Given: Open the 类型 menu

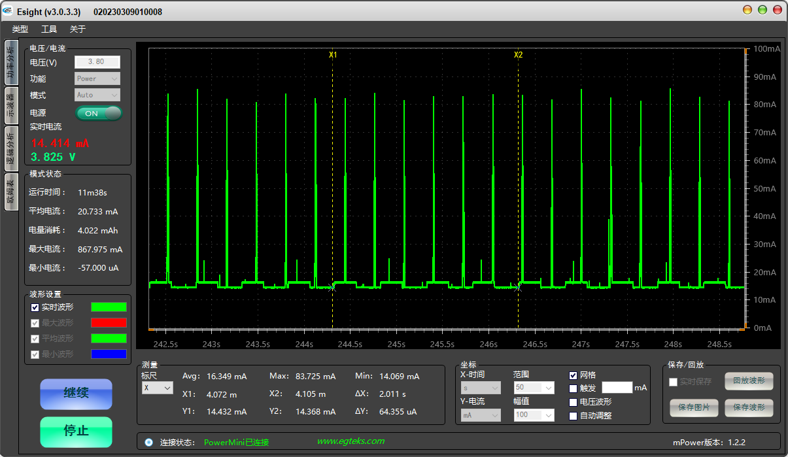Looking at the screenshot, I should click(x=20, y=29).
